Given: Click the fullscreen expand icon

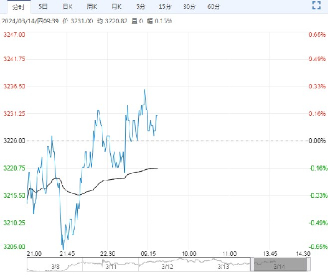Looking at the screenshot, I should point(316,6).
